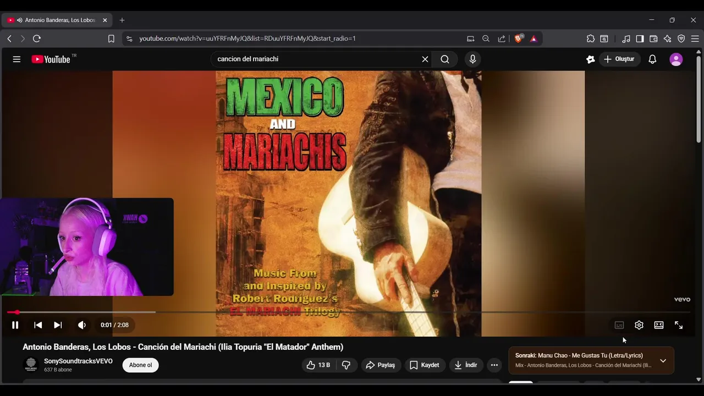Click the webcam overlay thumbnail
Screen dimensions: 704x396
click(x=87, y=247)
